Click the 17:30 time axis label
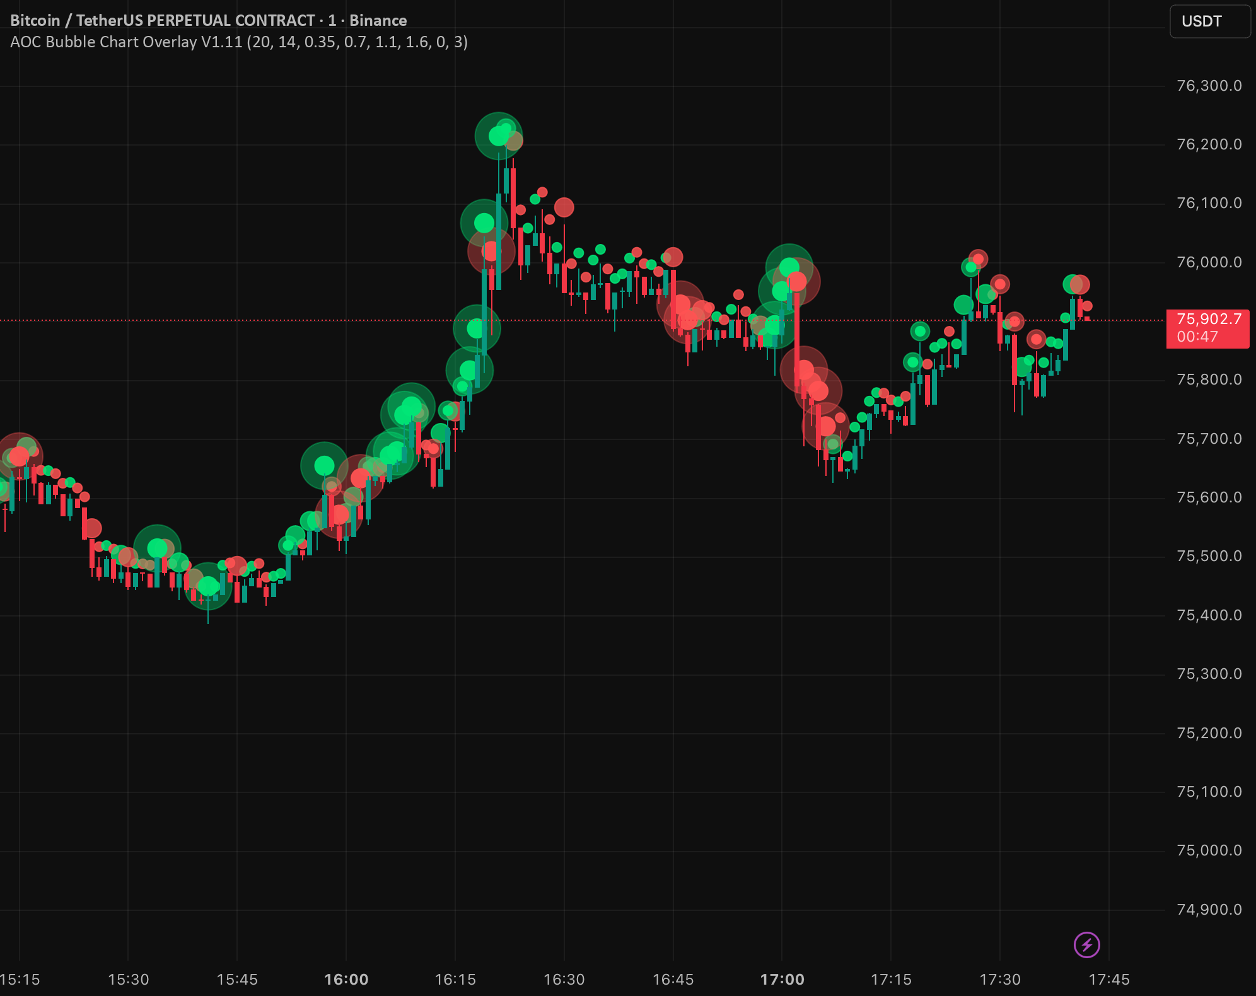The height and width of the screenshot is (996, 1256). (1000, 980)
